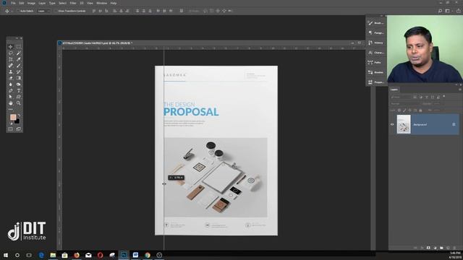Image resolution: width=463 pixels, height=260 pixels.
Task: Select the History Brush tool
Action: (x=19, y=71)
